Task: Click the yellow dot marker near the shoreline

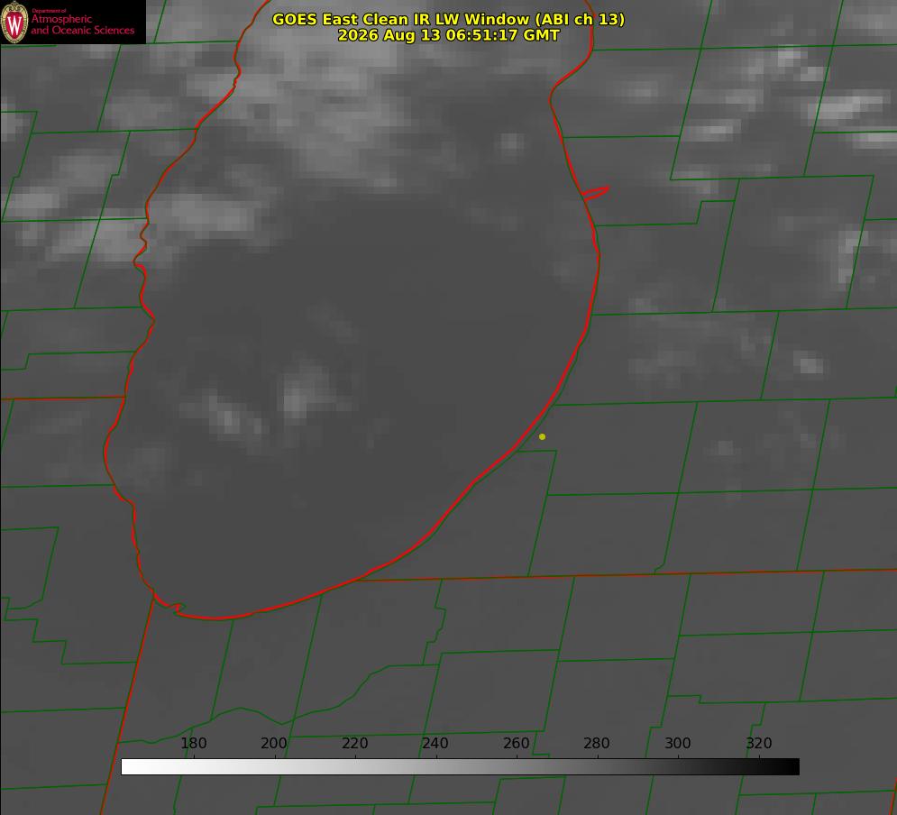Action: (x=542, y=436)
